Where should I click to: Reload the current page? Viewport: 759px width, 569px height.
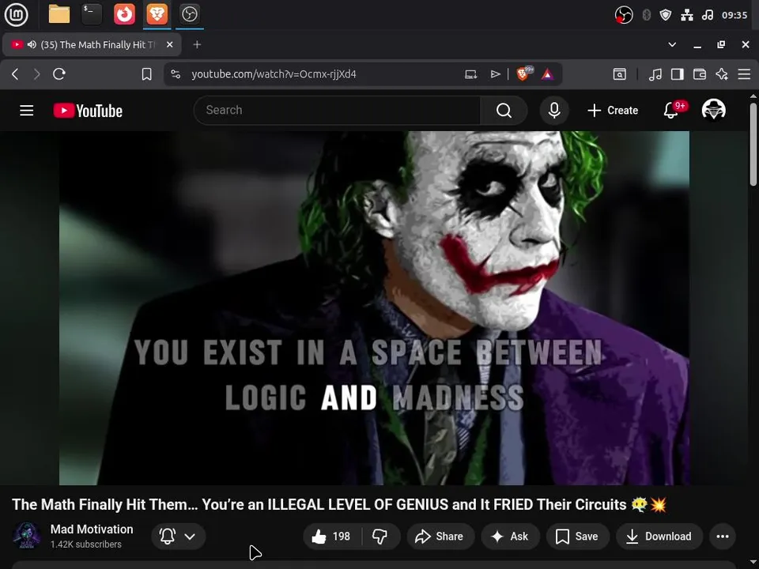pyautogui.click(x=59, y=74)
